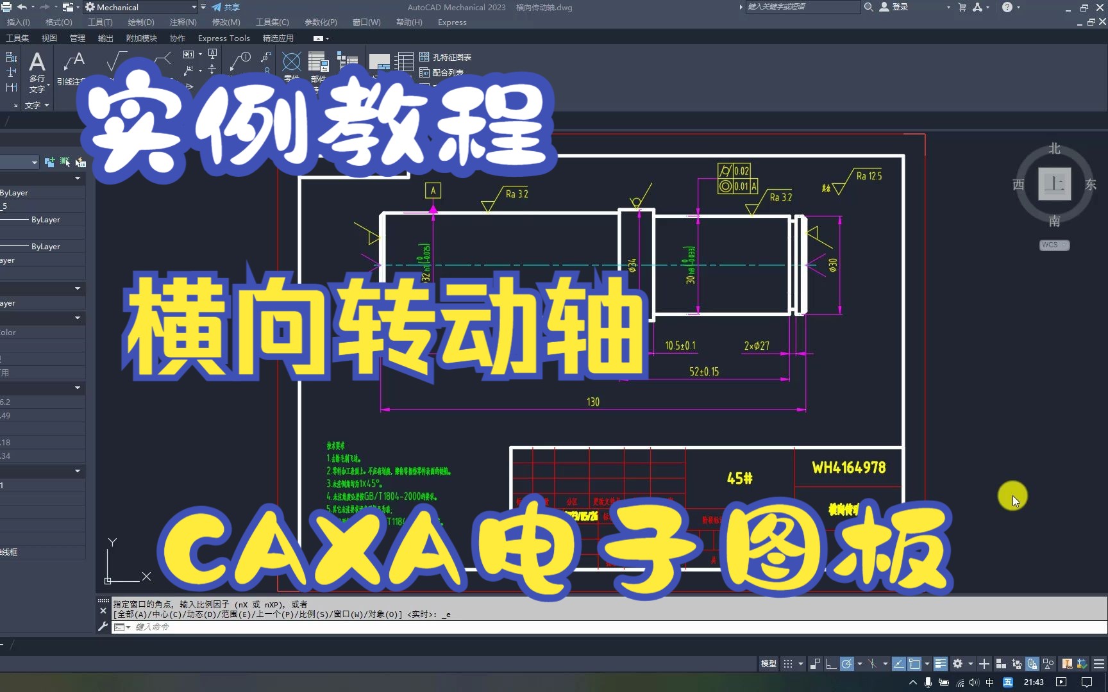Open the Autodesk App Store cart icon
Image resolution: width=1108 pixels, height=692 pixels.
point(962,7)
